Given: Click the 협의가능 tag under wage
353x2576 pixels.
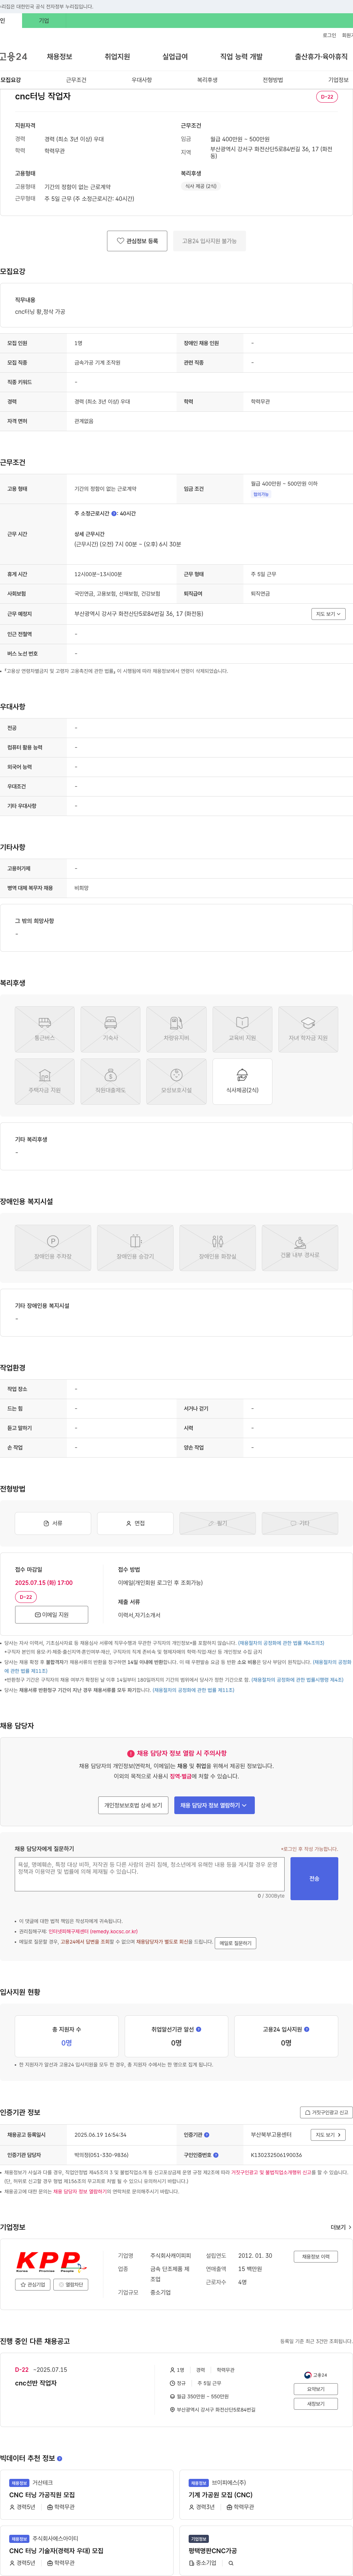Looking at the screenshot, I should pyautogui.click(x=261, y=494).
